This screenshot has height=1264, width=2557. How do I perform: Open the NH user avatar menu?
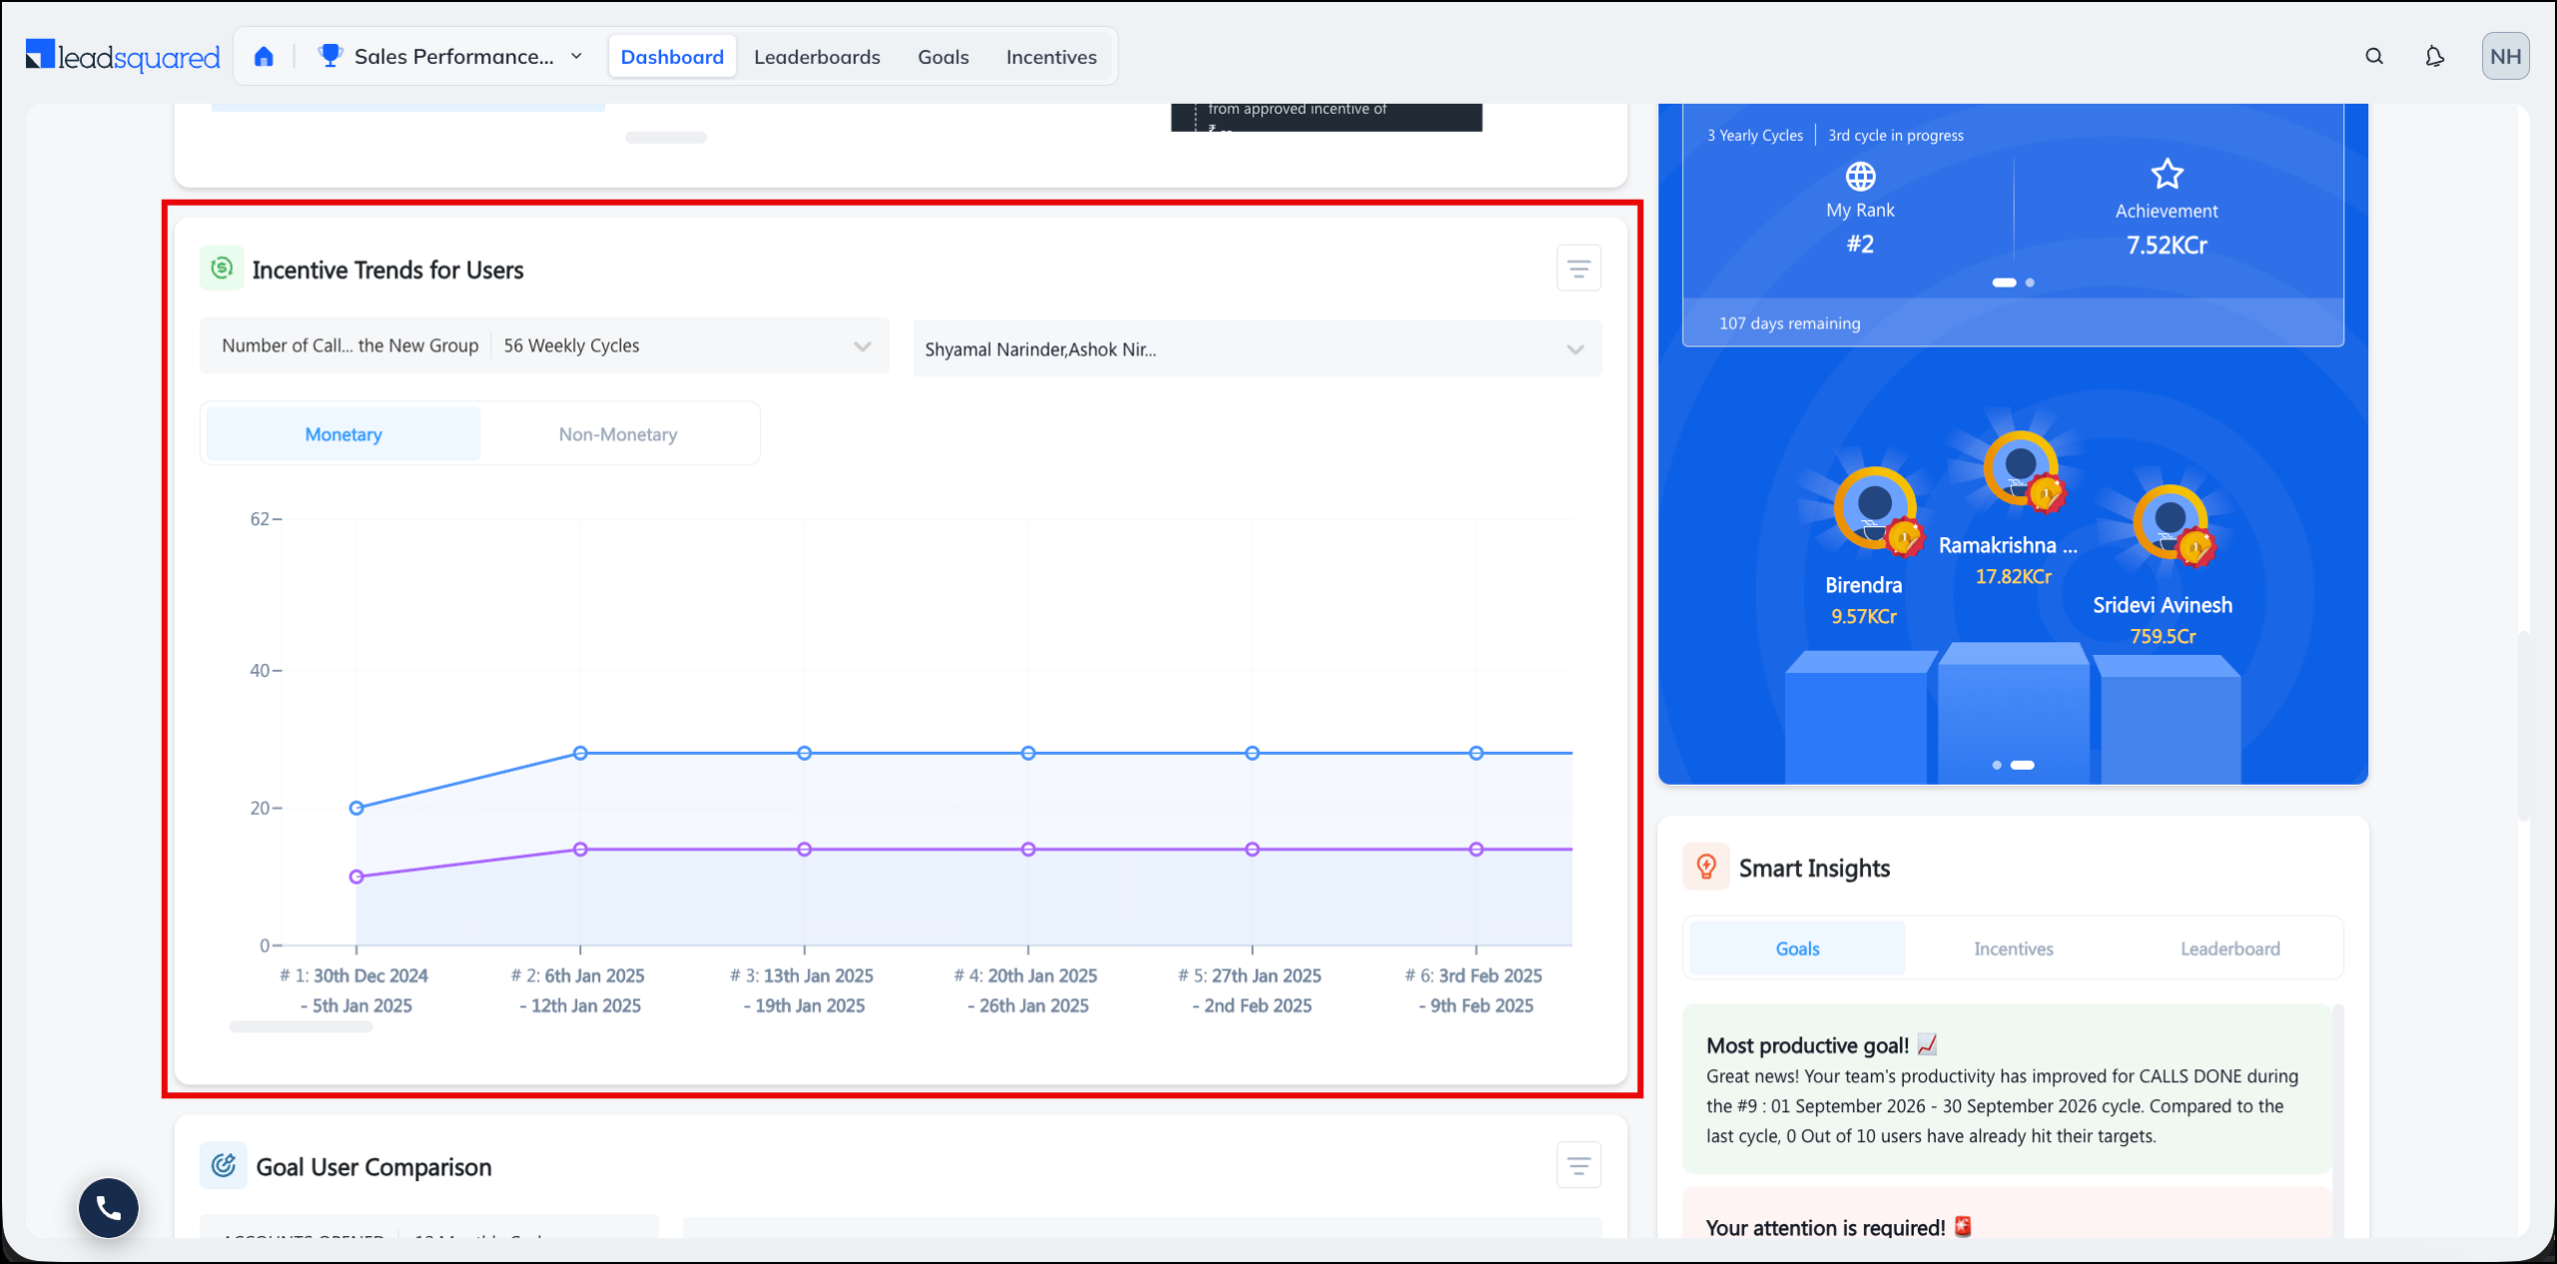point(2505,56)
